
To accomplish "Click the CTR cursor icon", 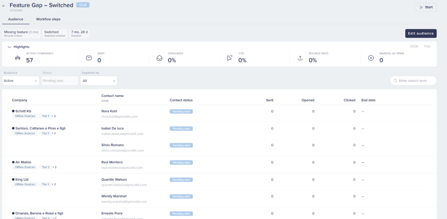I will coord(230,58).
